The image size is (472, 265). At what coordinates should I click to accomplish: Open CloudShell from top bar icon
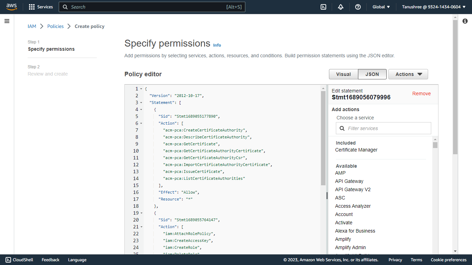point(323,7)
